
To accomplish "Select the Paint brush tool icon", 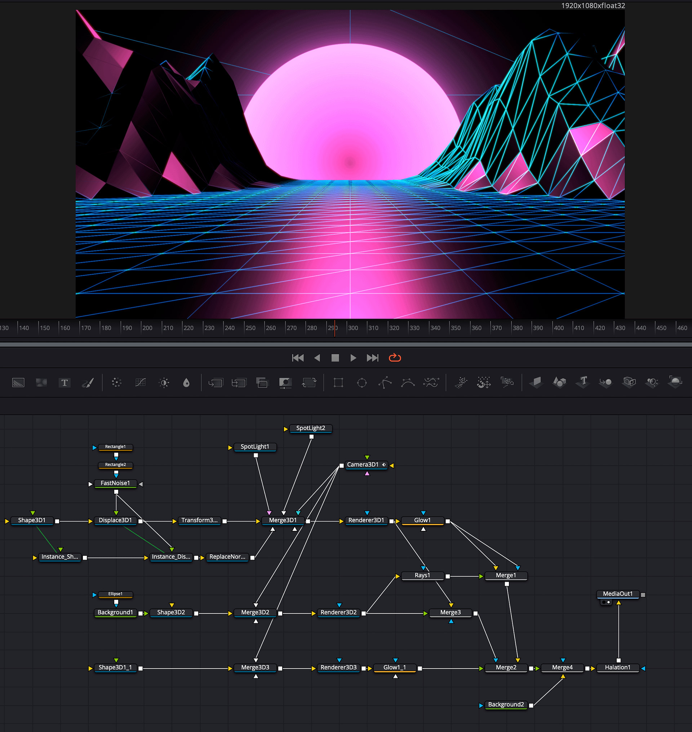I will tap(88, 383).
